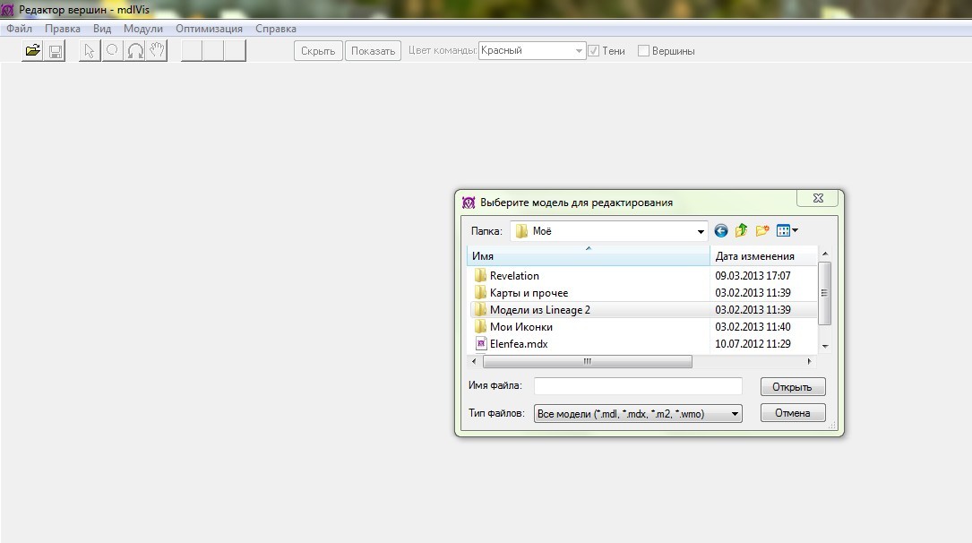
Task: Close the model selection dialog
Action: [x=818, y=198]
